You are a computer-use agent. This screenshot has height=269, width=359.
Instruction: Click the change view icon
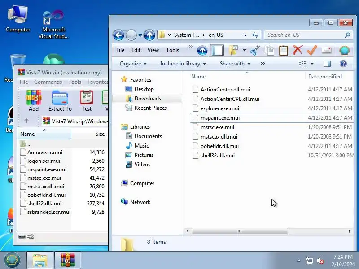pyautogui.click(x=302, y=64)
